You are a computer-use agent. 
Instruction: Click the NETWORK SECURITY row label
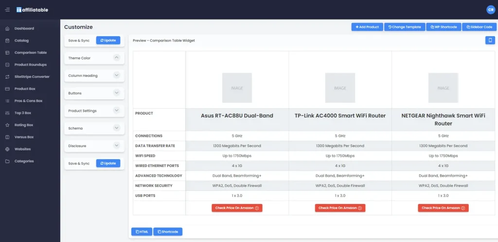point(154,186)
